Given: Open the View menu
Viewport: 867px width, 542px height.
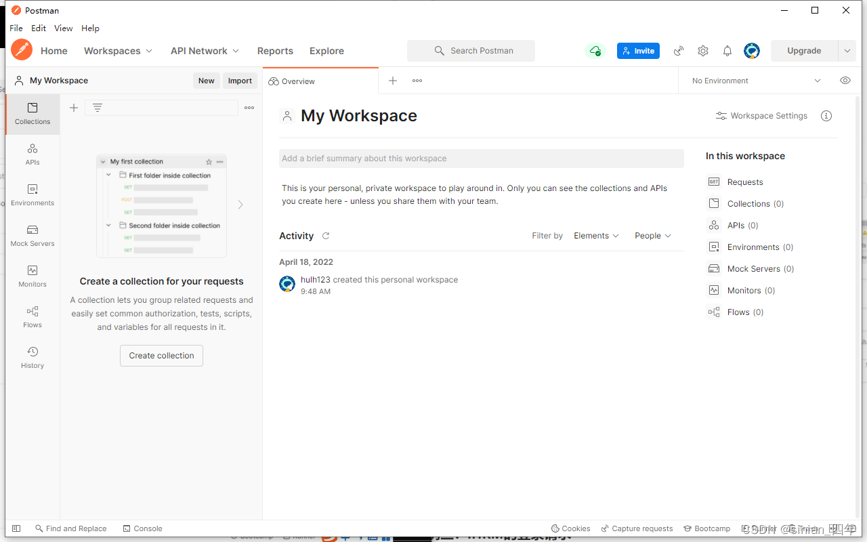Looking at the screenshot, I should [64, 28].
